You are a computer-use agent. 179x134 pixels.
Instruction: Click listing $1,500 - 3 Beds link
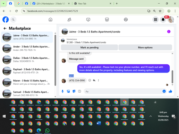click(86, 43)
